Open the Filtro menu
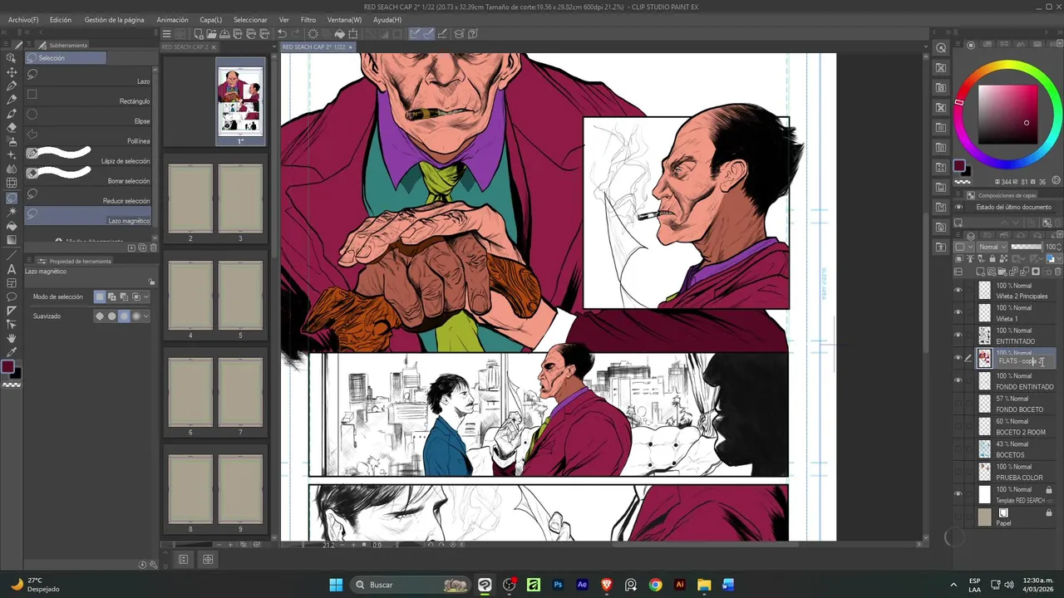Image resolution: width=1064 pixels, height=598 pixels. 308,19
